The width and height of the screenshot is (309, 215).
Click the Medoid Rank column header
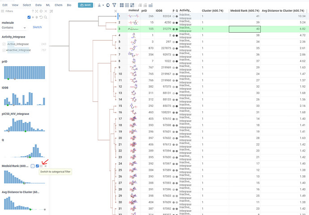245,11
